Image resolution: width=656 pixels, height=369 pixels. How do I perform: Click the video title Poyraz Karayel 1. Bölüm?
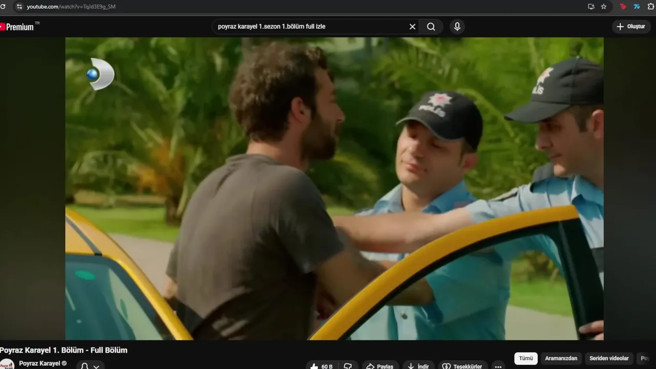point(64,350)
